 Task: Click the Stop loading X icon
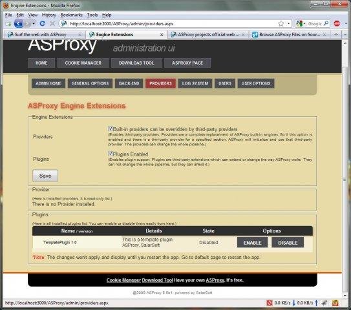52,23
